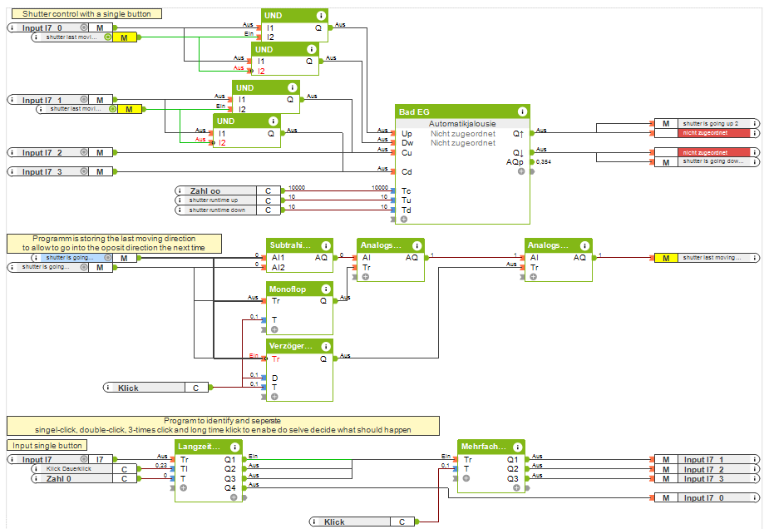Click info icon on topmost UND block
This screenshot has width=764, height=529.
(320, 16)
